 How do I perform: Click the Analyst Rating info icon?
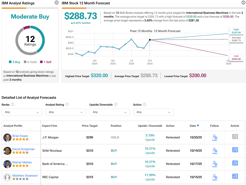click(x=67, y=104)
